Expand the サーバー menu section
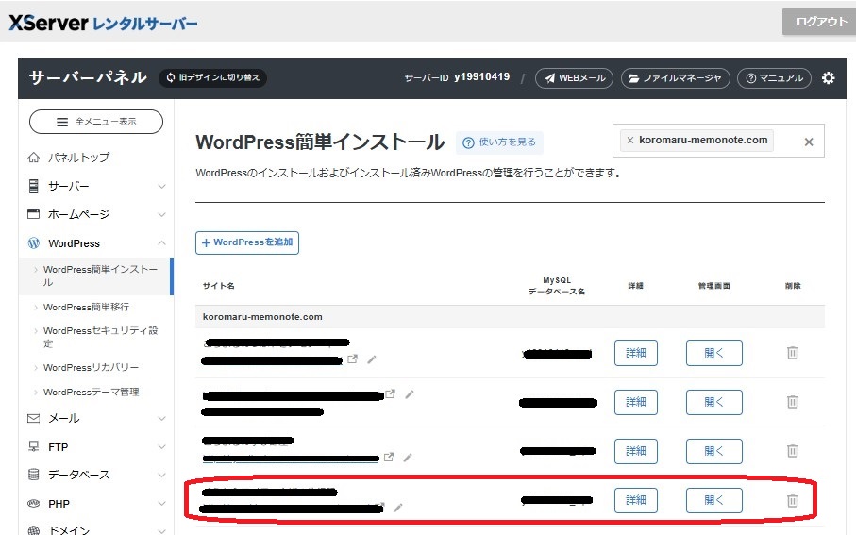Viewport: 856px width, 535px height. tap(95, 186)
